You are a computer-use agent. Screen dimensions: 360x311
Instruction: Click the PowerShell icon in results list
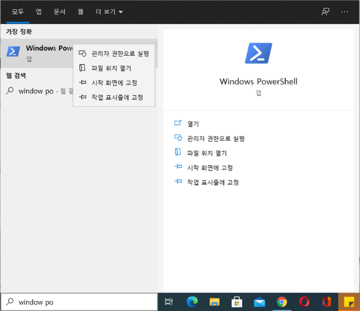(13, 52)
